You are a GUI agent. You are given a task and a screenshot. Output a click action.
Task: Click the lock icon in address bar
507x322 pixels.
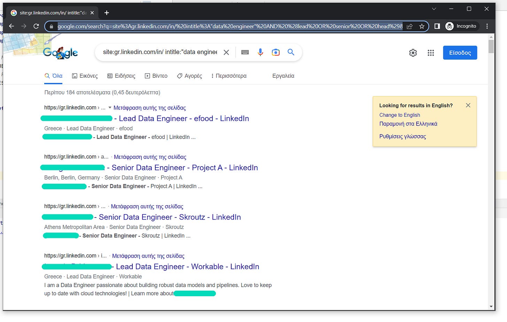[51, 26]
